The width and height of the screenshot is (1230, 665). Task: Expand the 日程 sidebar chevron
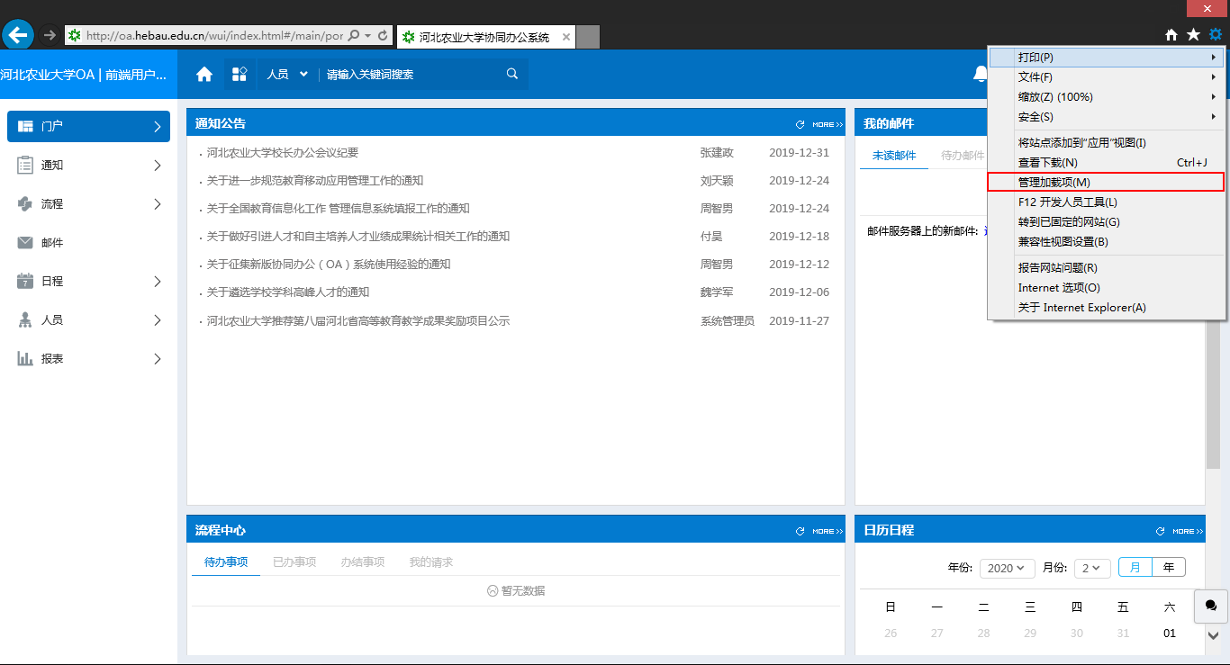(158, 282)
